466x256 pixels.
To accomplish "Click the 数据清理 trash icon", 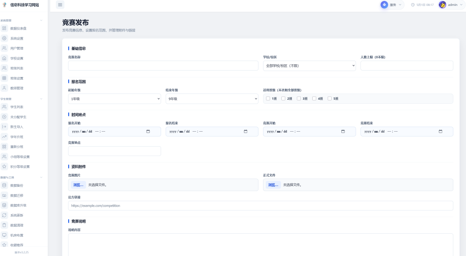I will (x=4, y=225).
